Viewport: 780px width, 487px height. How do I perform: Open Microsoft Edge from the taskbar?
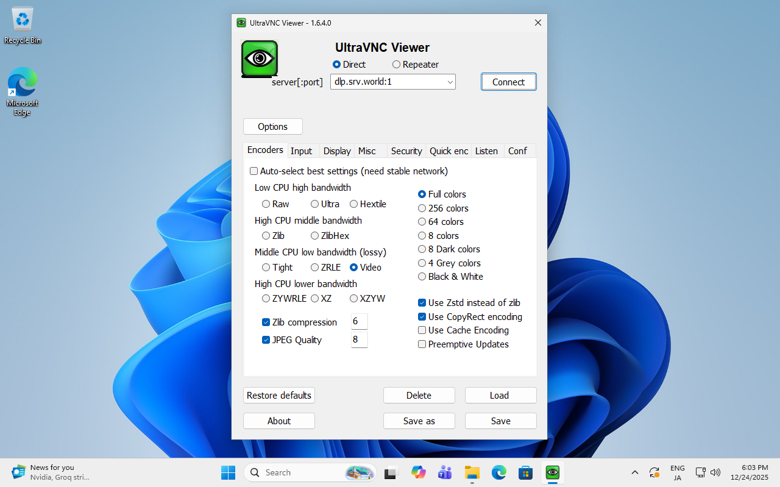point(498,472)
